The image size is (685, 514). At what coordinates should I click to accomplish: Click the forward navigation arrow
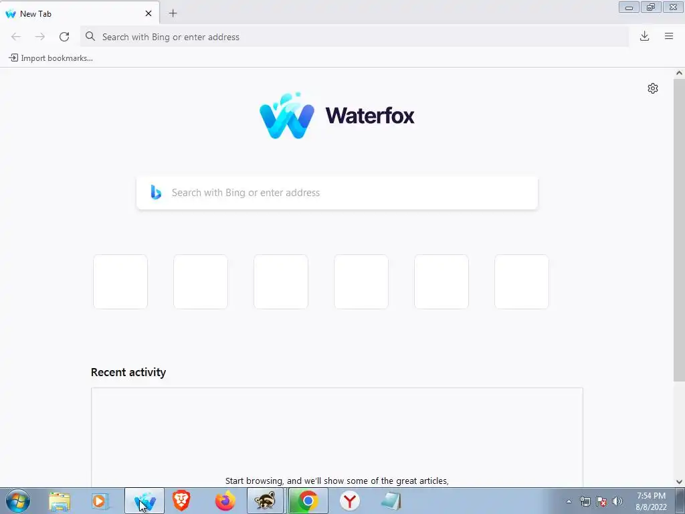(x=39, y=37)
